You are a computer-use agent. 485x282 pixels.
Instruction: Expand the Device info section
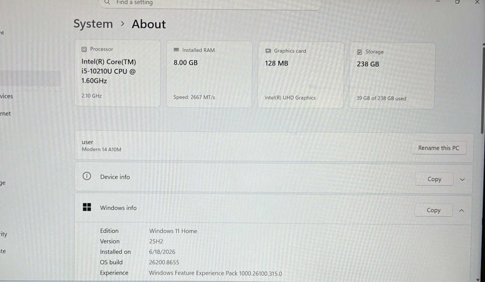[462, 180]
